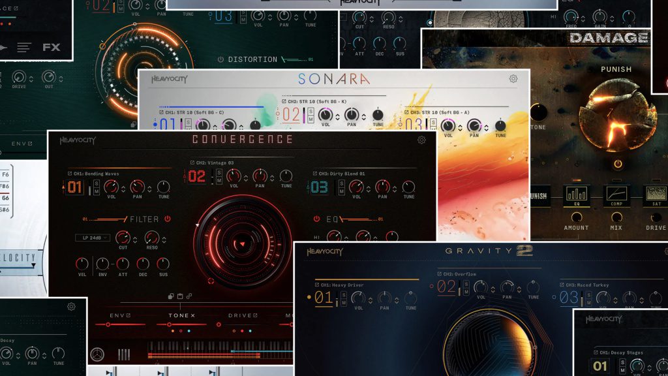Click edit icon beside CH1: Bending Waves

70,174
